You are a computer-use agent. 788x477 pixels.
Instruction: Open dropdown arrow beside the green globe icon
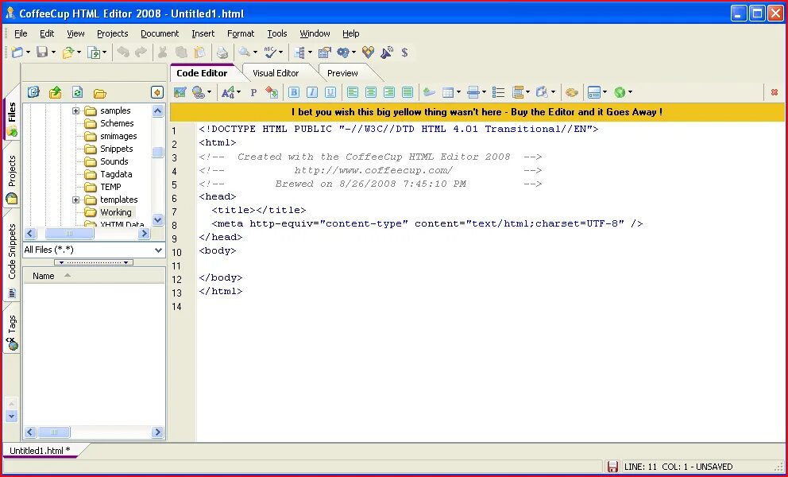click(630, 92)
